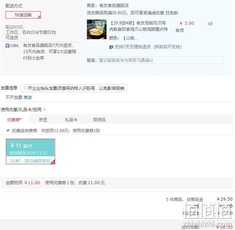The height and width of the screenshot is (230, 235).
Task: Click the 金额抵用 ¥11.00 amount
Action: coord(23,182)
